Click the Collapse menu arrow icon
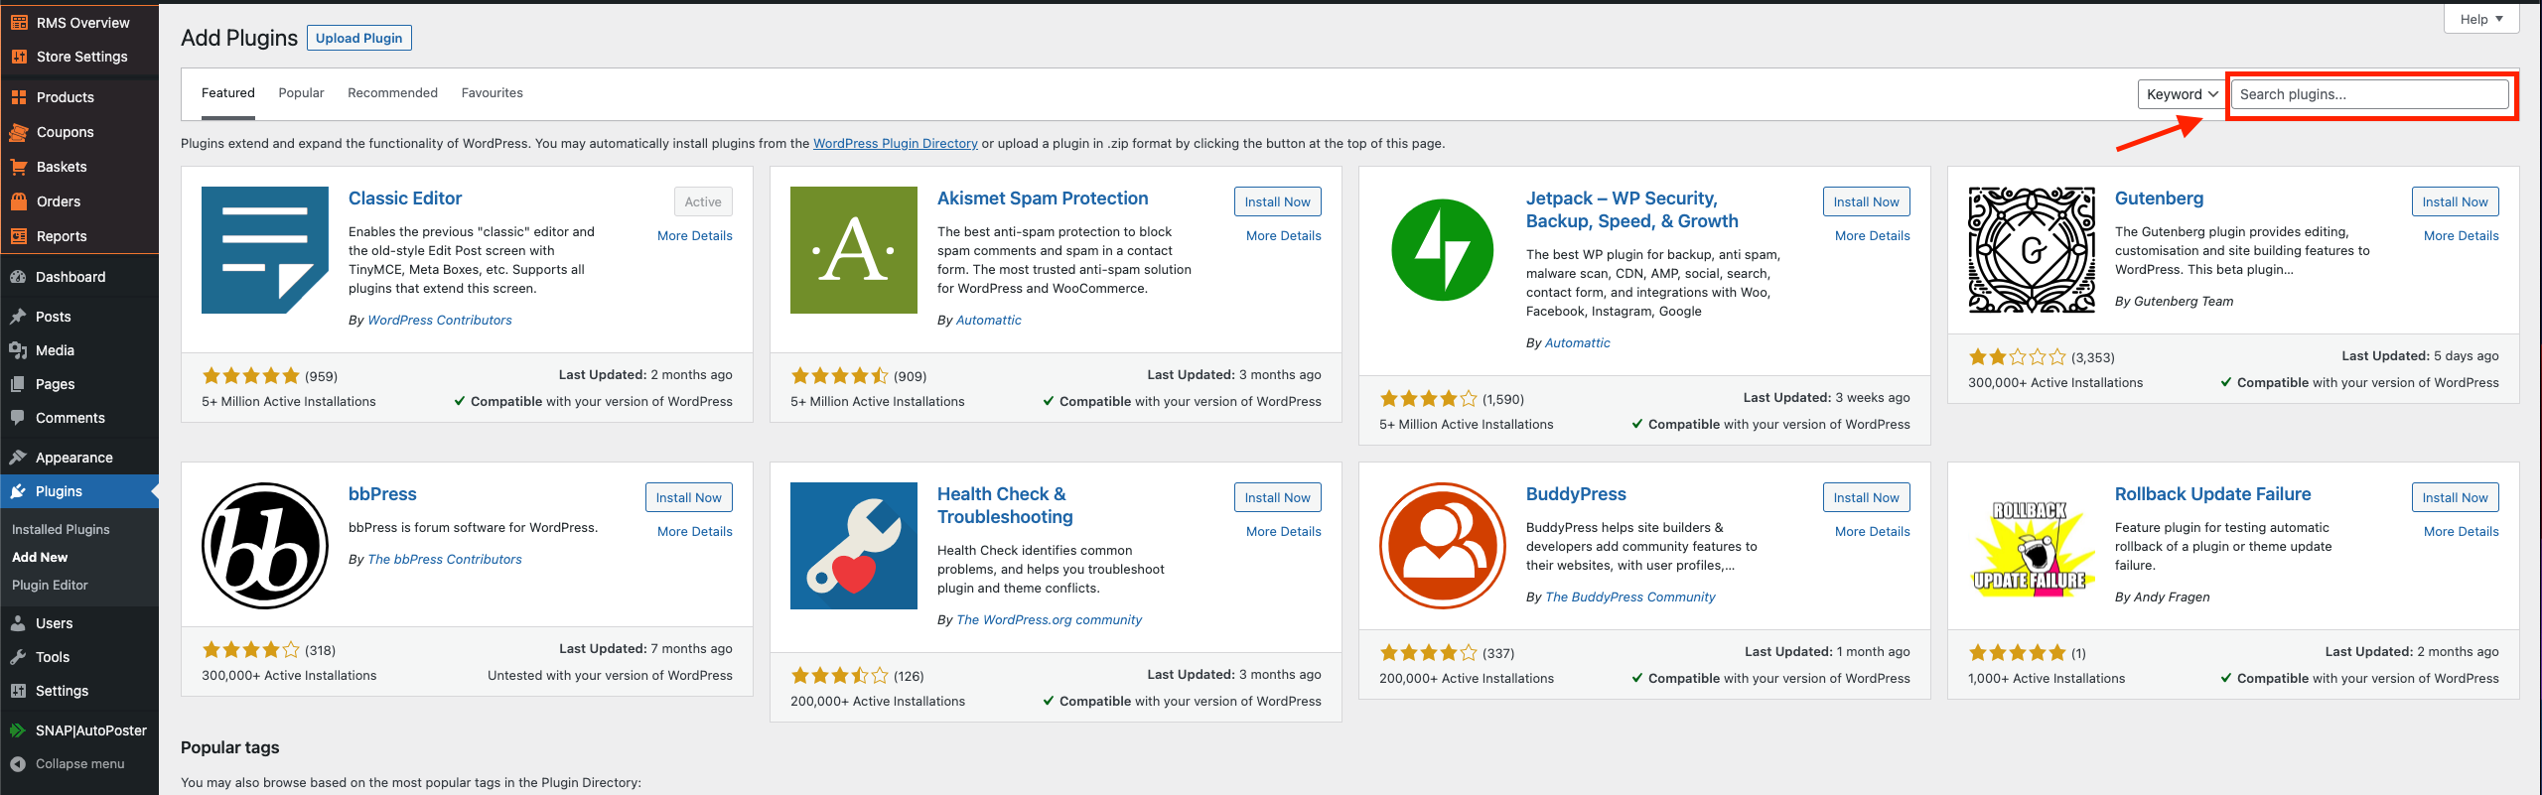Image resolution: width=2542 pixels, height=795 pixels. [18, 764]
